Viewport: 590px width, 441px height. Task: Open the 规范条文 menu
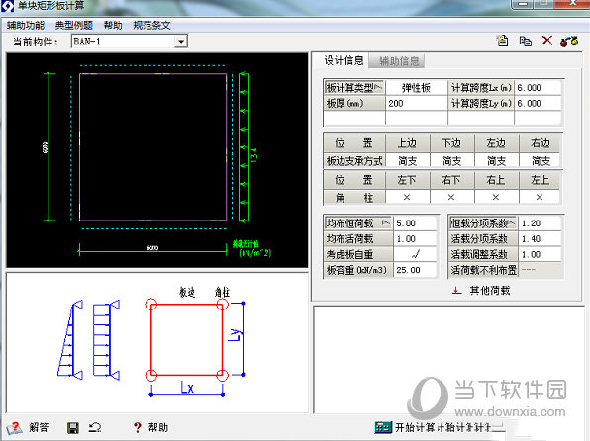[152, 25]
